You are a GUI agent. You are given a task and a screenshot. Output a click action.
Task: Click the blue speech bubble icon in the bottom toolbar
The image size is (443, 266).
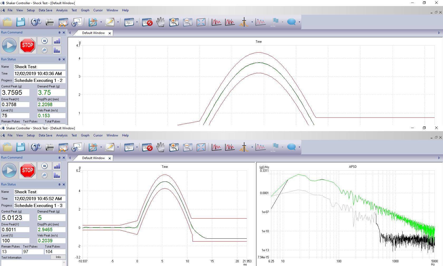[x=291, y=147]
